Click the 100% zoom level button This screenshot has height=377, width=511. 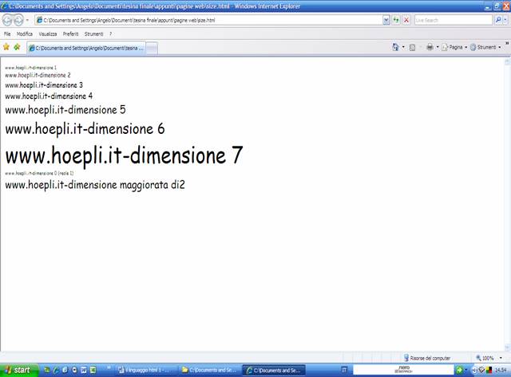click(x=485, y=358)
